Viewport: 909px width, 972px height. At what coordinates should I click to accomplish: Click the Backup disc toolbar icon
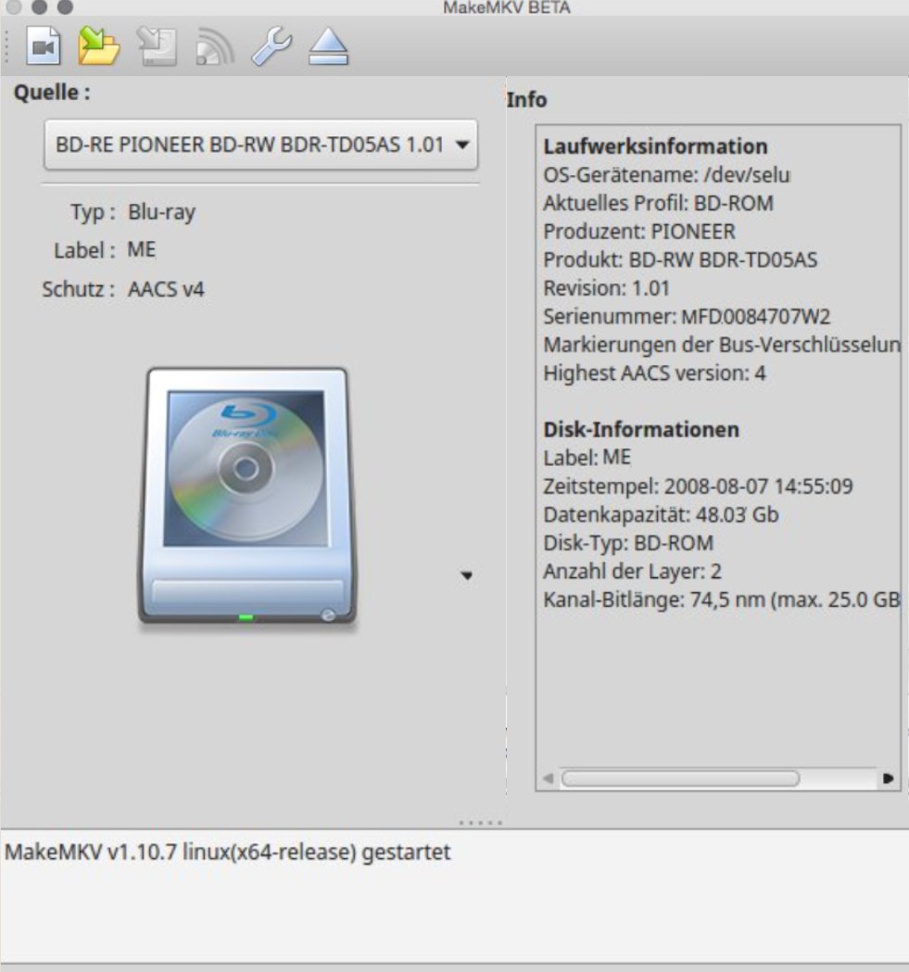point(157,46)
